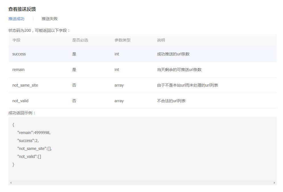Click the "remain":4999998 line in code
The image size is (283, 192).
(x=34, y=133)
